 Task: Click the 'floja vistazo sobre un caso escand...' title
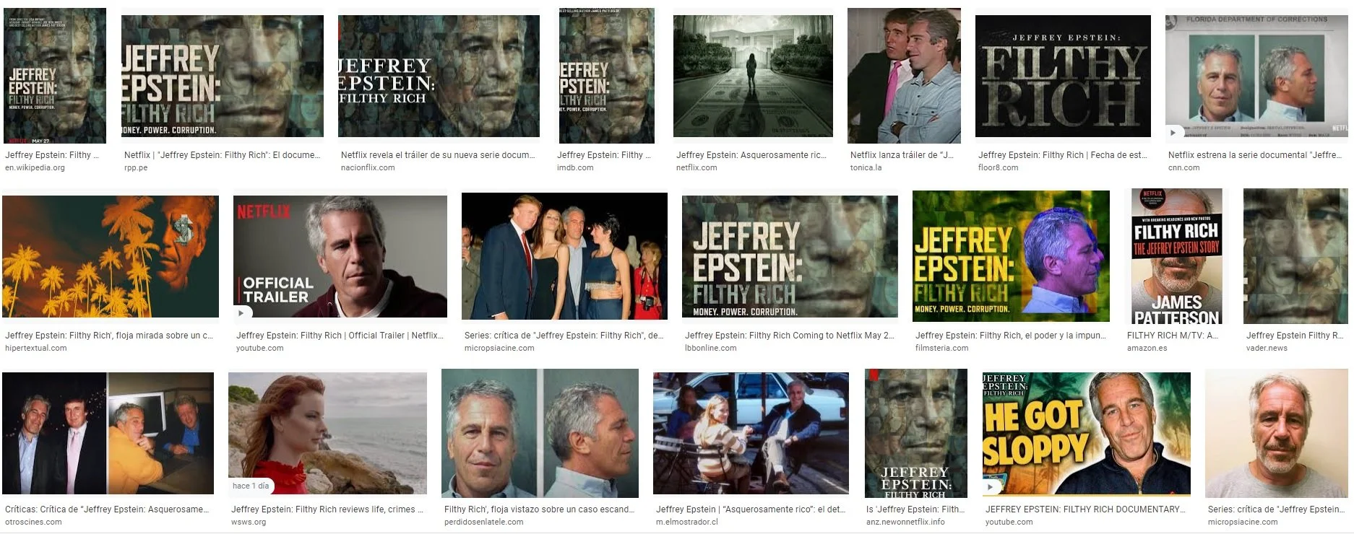539,509
